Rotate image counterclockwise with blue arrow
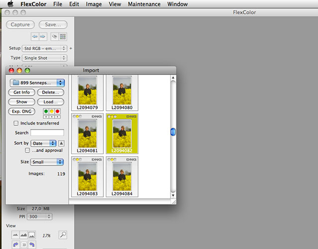Viewport: 318px width, 249px height. pyautogui.click(x=32, y=245)
